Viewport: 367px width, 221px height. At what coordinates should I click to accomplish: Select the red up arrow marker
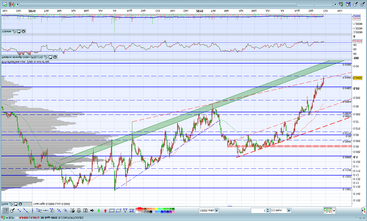click(105, 211)
